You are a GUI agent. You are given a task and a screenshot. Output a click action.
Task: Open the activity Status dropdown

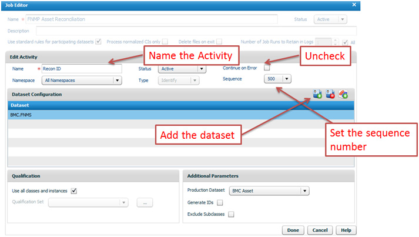[x=202, y=69]
